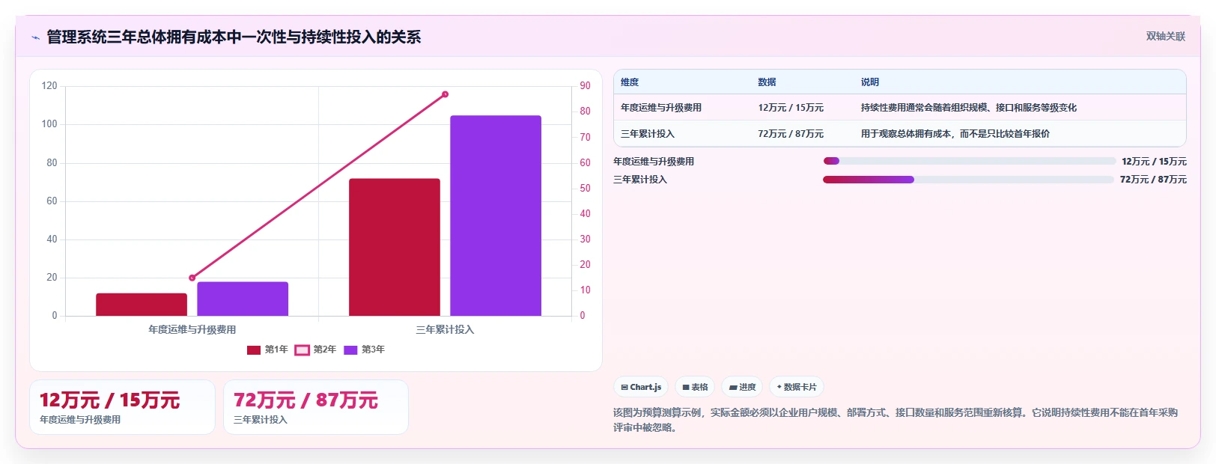
Task: Click the 三年累计投入 progress bar
Action: pyautogui.click(x=968, y=180)
